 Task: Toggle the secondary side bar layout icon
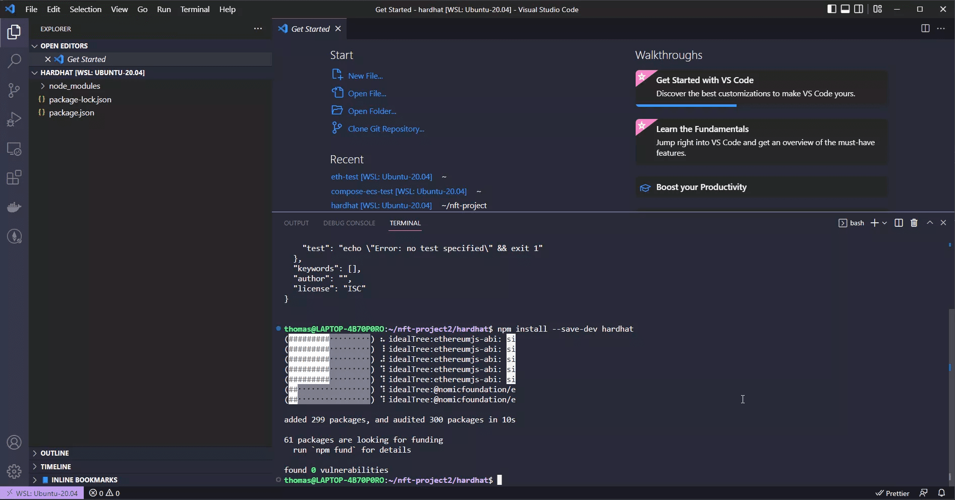click(x=859, y=9)
